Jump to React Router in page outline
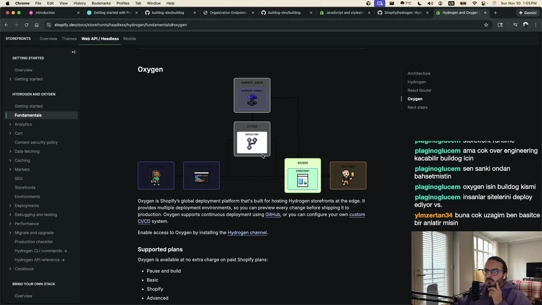Image resolution: width=542 pixels, height=305 pixels. 419,91
